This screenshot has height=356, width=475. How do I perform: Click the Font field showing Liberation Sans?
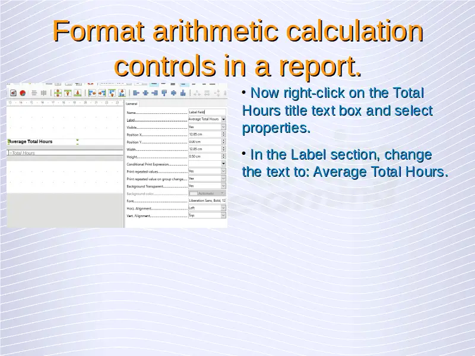pyautogui.click(x=207, y=201)
